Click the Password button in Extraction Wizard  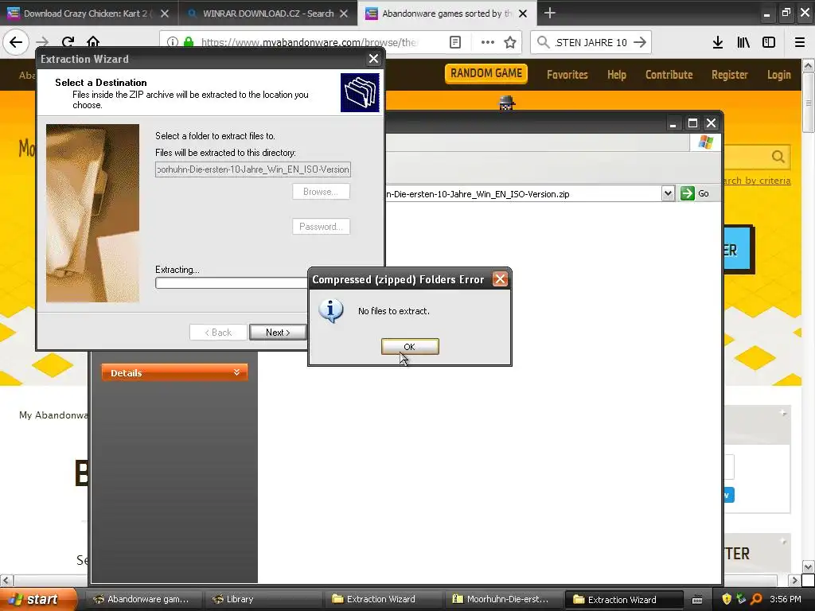[321, 227]
